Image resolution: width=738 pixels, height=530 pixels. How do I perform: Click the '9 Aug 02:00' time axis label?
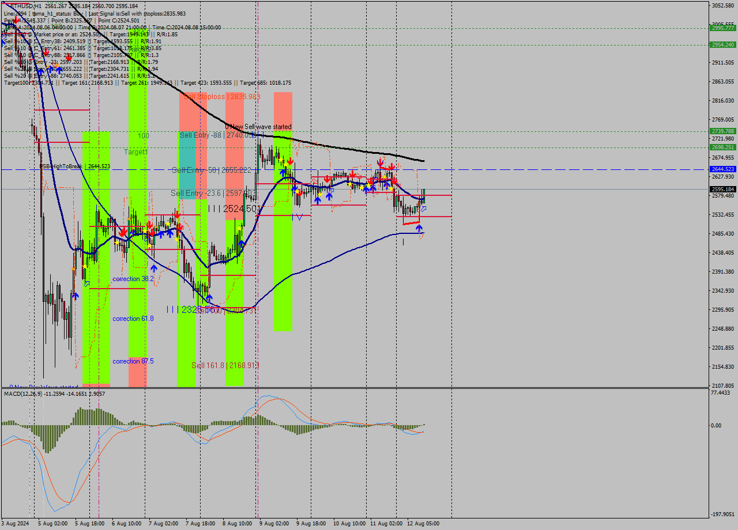[273, 524]
